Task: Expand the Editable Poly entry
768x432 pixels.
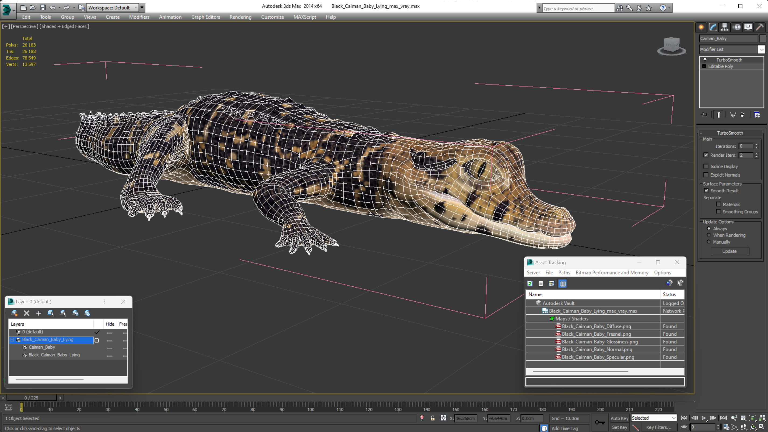Action: tap(704, 66)
